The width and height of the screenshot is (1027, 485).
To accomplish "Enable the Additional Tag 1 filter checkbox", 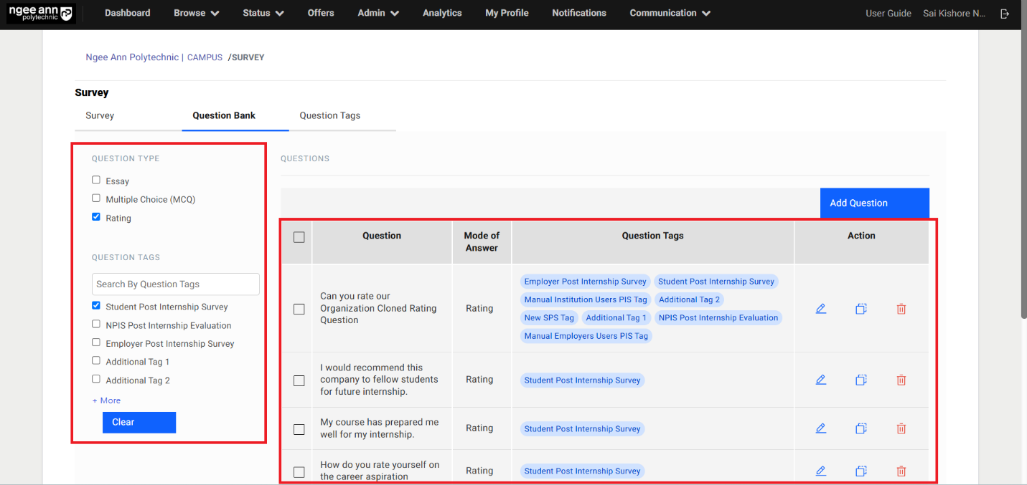I will (96, 361).
